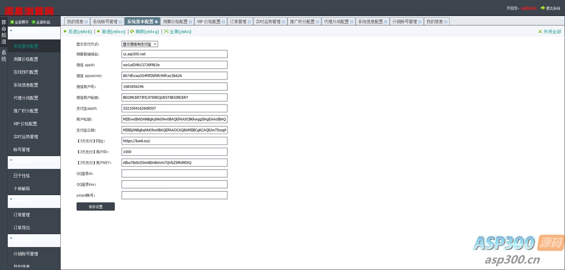Close the 推广积分配置 tab x icon
Image resolution: width=565 pixels, height=270 pixels.
pos(317,22)
